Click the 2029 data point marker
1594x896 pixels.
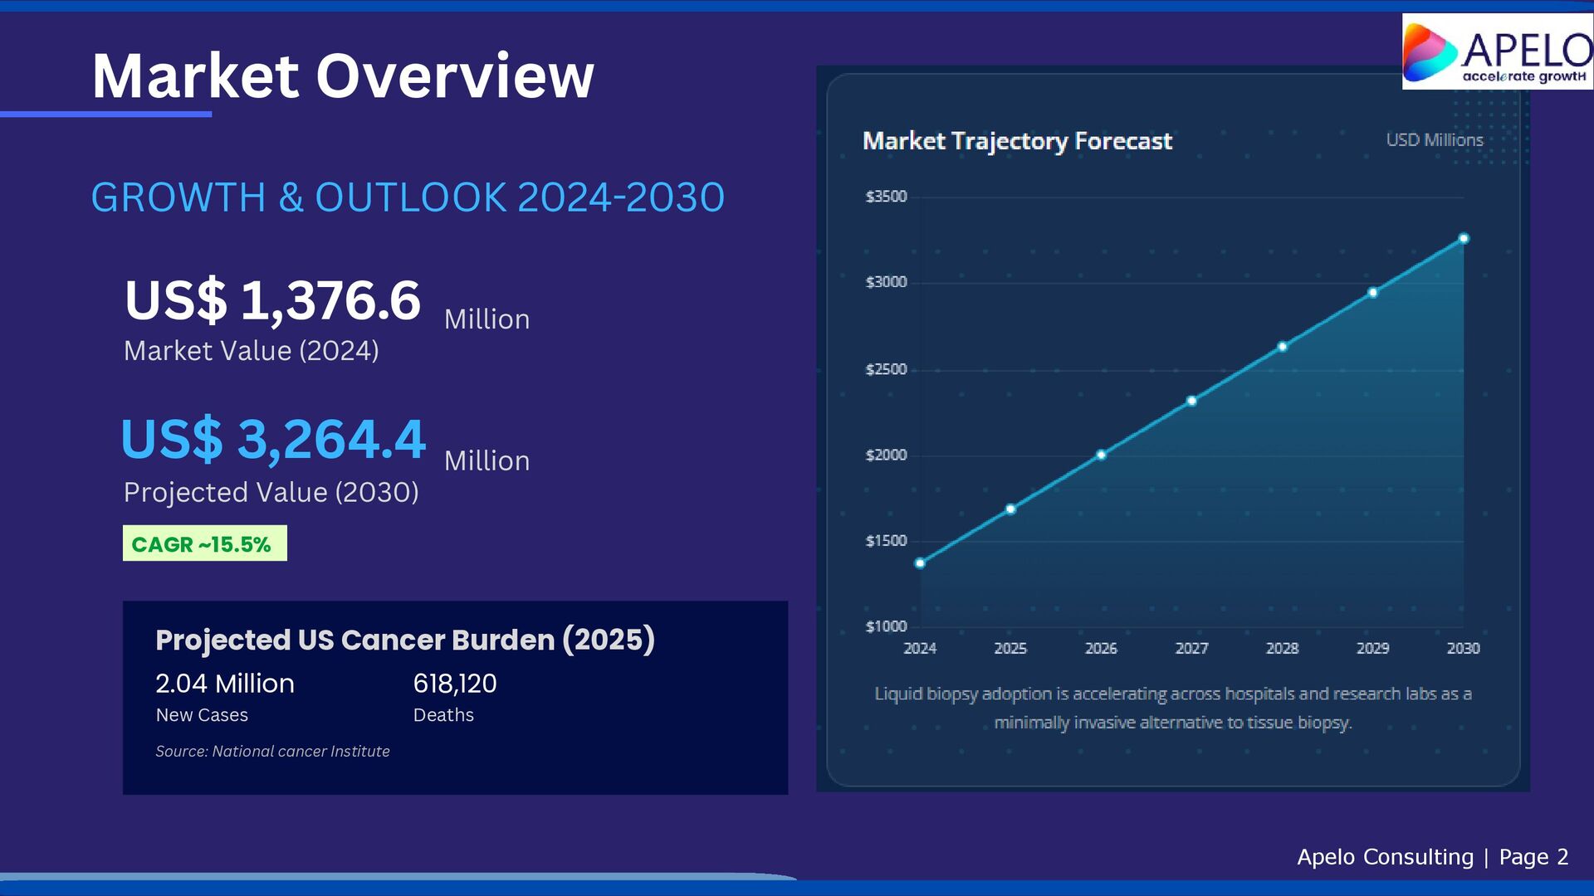(1372, 293)
